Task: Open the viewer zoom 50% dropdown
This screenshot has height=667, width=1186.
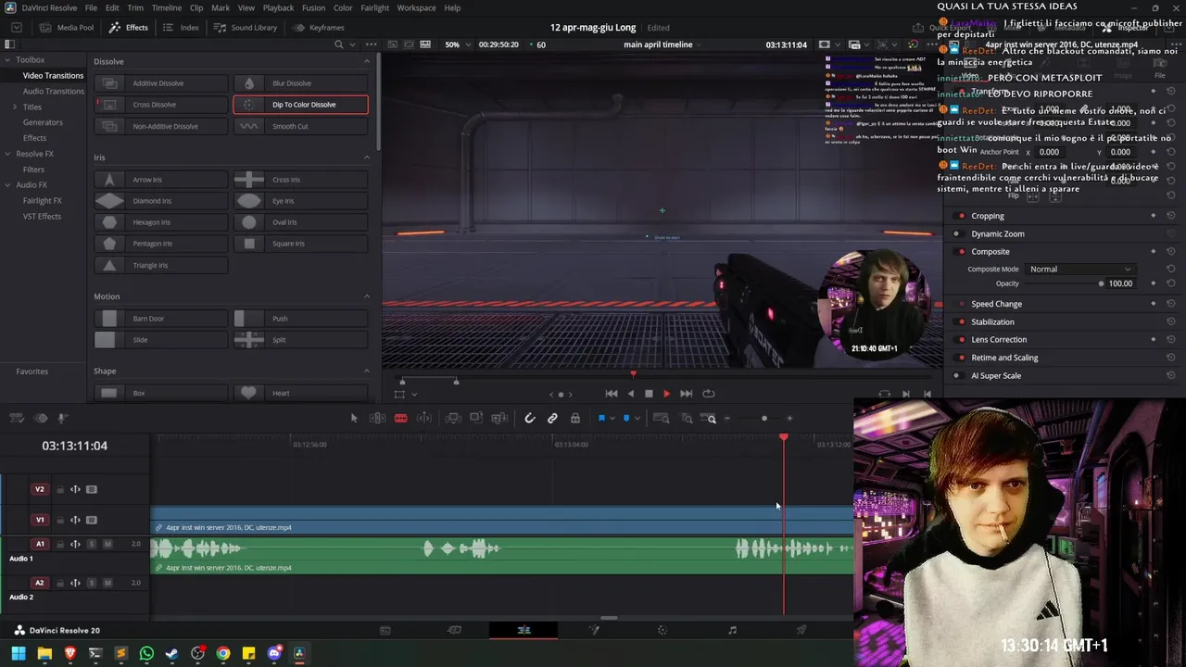Action: [456, 44]
